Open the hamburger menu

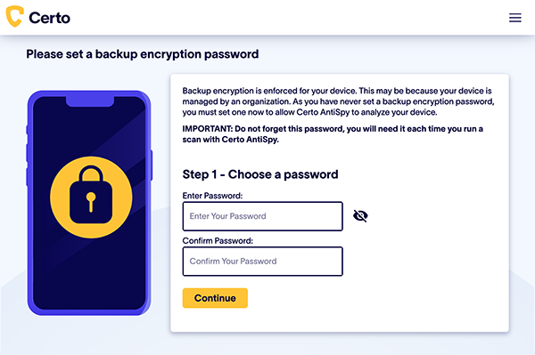point(514,18)
